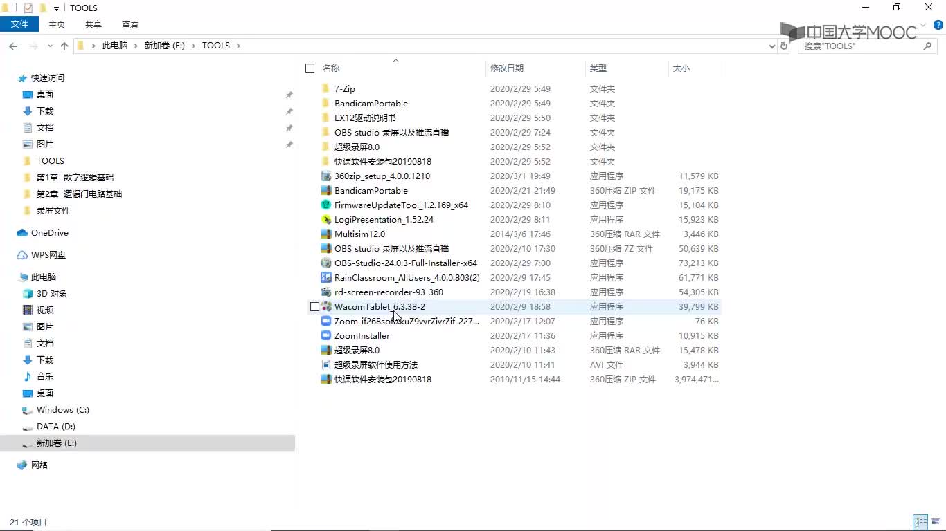
Task: Click the Multisim12.0 RAR archive icon
Action: pyautogui.click(x=326, y=234)
